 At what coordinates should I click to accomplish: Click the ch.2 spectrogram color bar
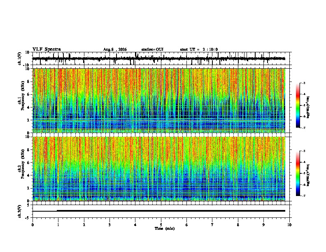[298, 173]
